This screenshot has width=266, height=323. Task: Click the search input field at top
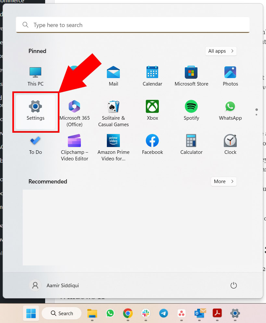[133, 25]
